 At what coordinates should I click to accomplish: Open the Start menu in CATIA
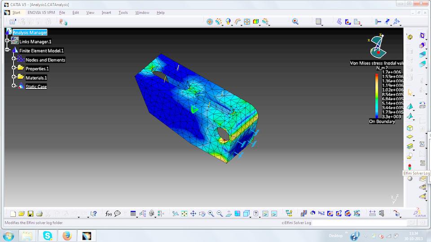click(16, 13)
